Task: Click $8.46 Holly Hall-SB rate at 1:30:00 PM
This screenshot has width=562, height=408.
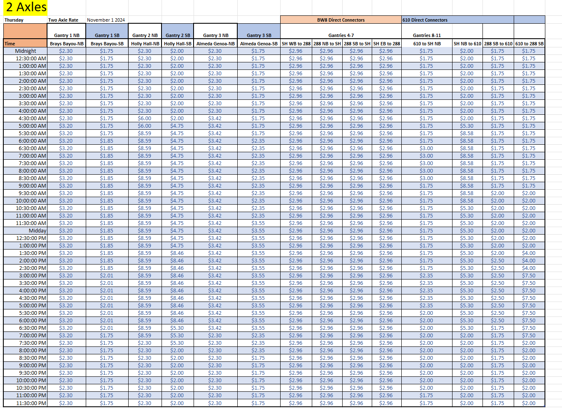Action: click(x=178, y=253)
